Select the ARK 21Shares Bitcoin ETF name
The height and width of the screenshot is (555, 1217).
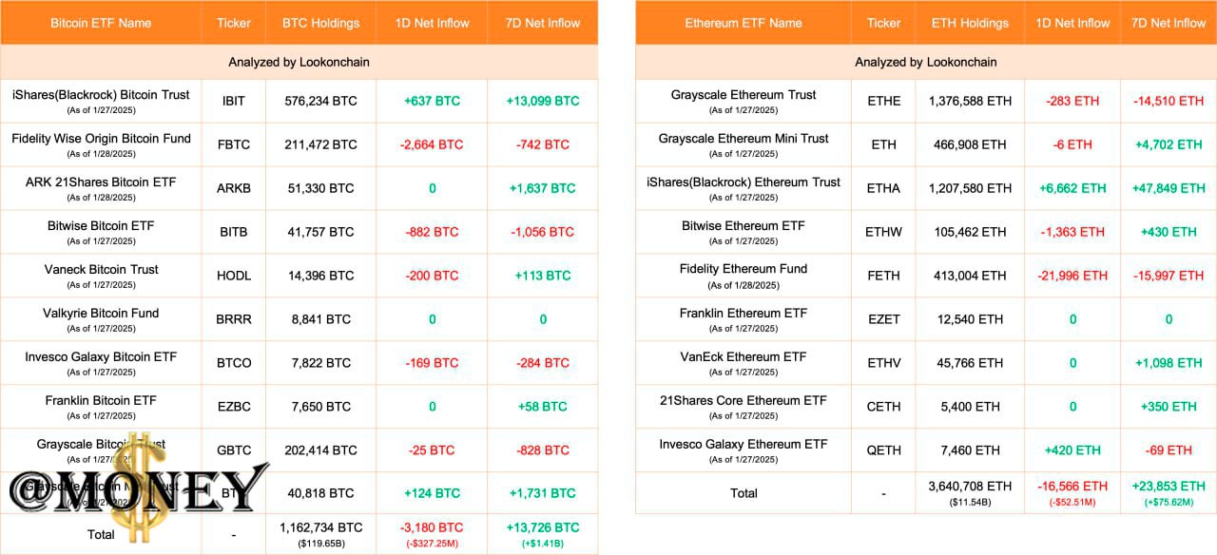tap(101, 182)
